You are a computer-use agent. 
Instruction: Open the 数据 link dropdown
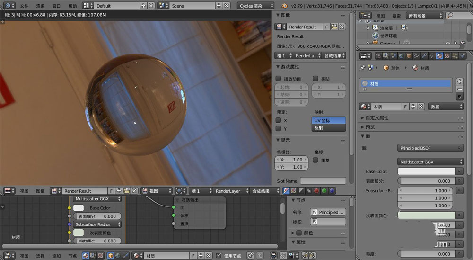(x=446, y=107)
